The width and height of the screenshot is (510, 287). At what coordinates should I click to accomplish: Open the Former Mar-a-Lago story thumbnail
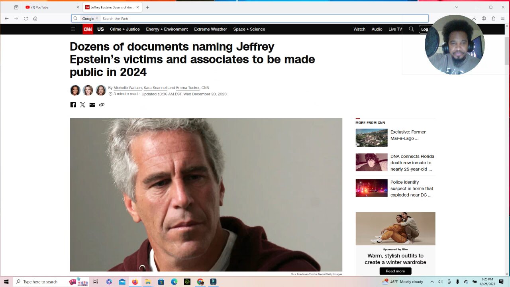[371, 138]
